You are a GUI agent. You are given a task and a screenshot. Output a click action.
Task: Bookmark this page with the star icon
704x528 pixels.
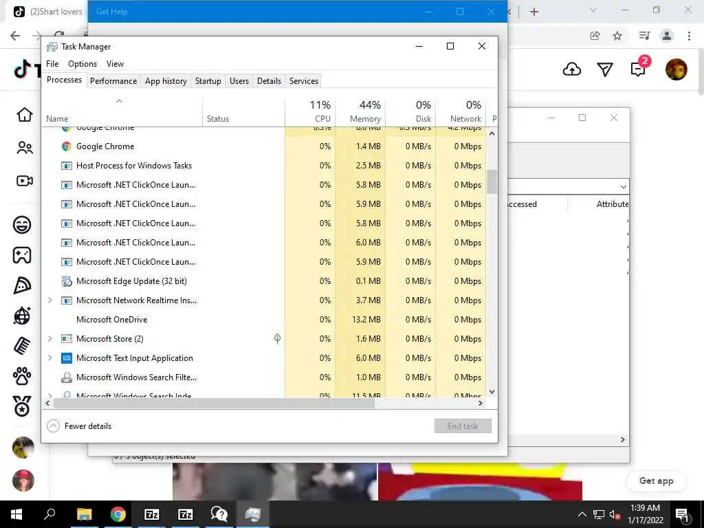[617, 36]
